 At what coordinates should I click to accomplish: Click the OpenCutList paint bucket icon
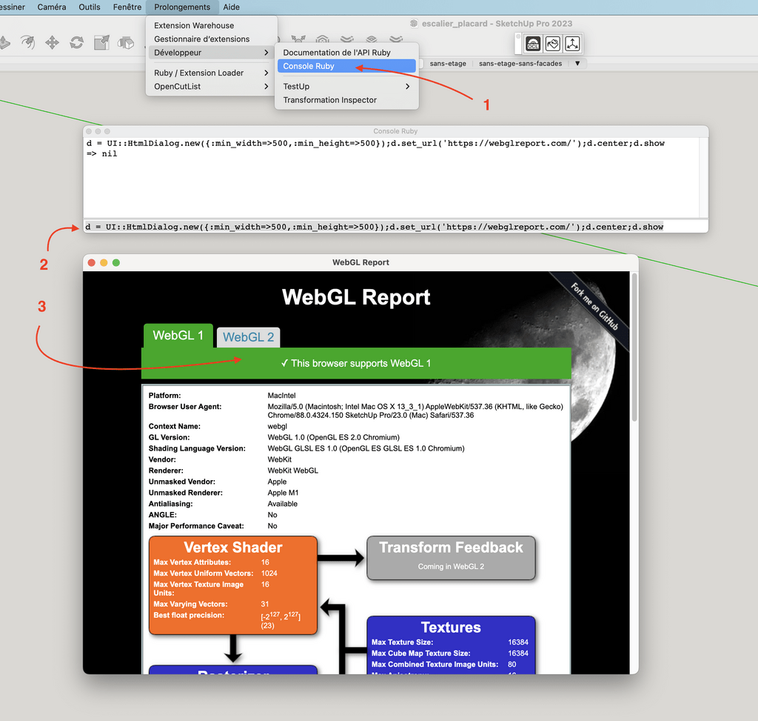552,44
